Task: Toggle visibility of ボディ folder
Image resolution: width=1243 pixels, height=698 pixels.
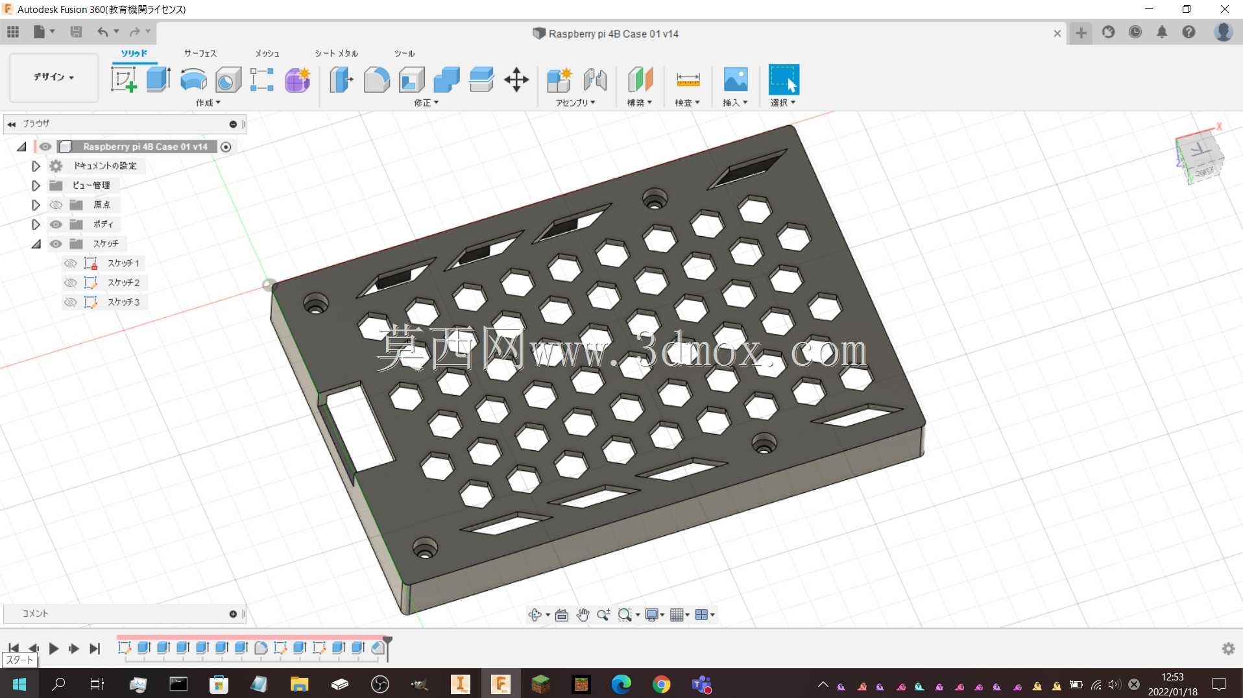Action: click(56, 224)
